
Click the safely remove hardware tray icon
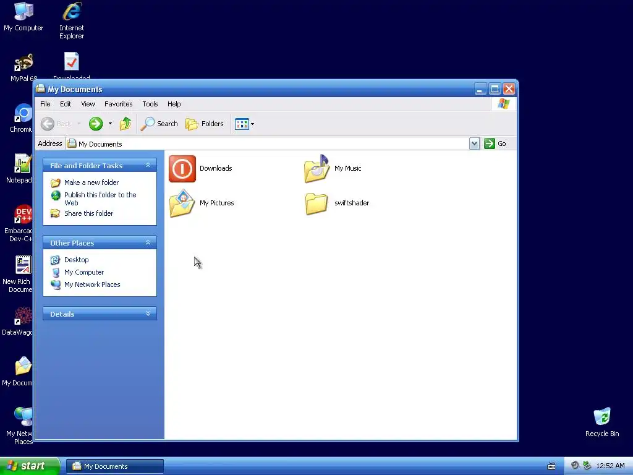587,466
